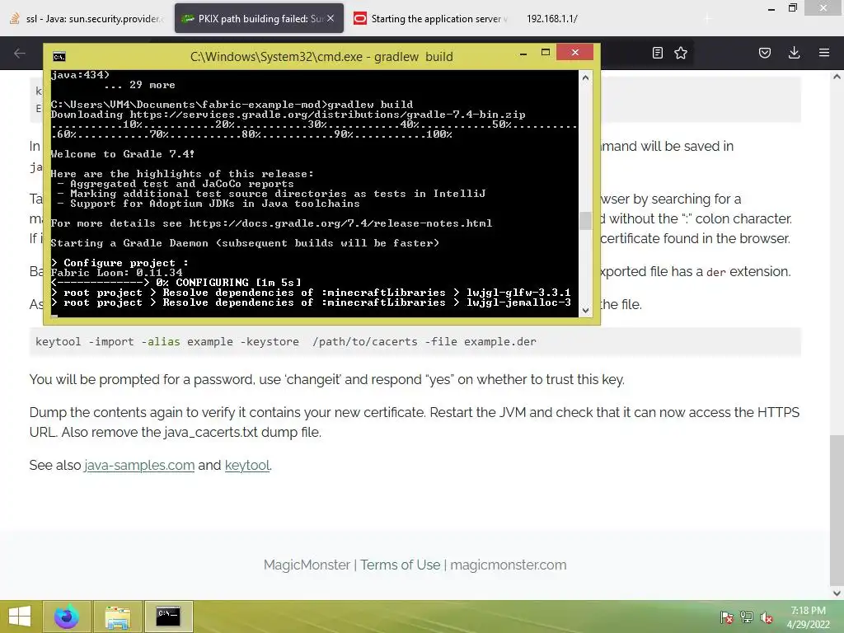
Task: Open the cmd.exe window system menu icon
Action: tap(59, 57)
